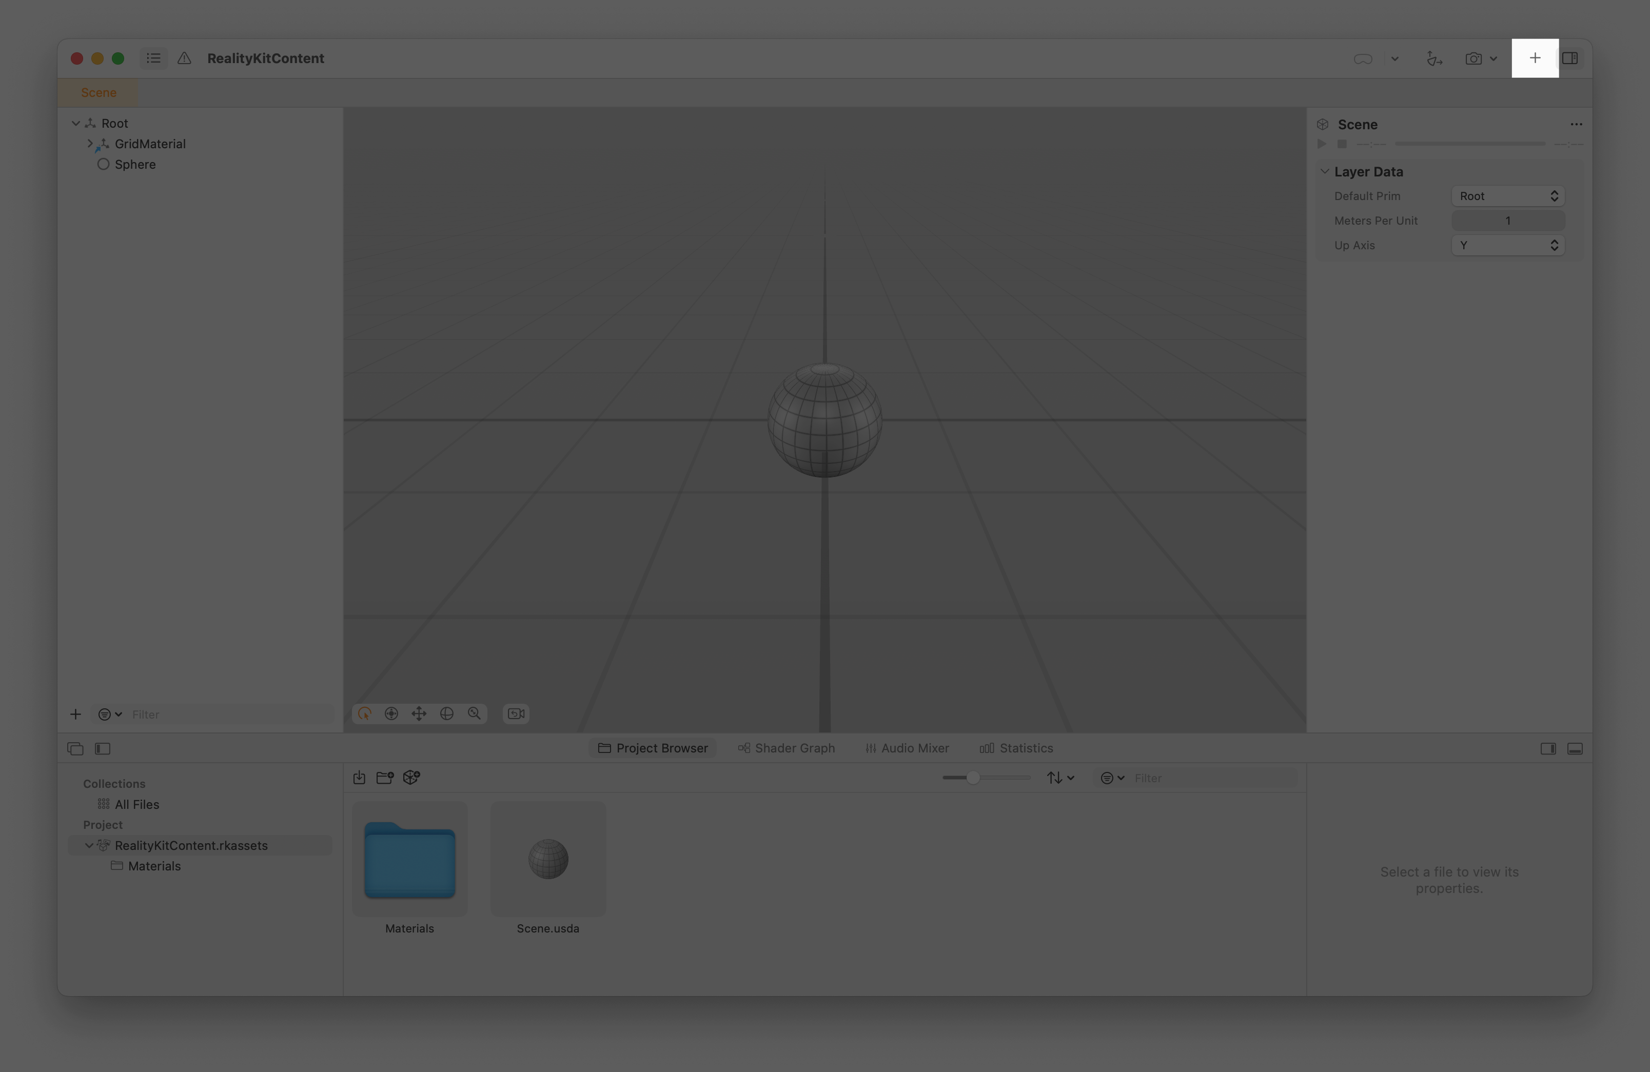Image resolution: width=1650 pixels, height=1072 pixels.
Task: Select the Pan tool in viewport controls
Action: pyautogui.click(x=420, y=714)
